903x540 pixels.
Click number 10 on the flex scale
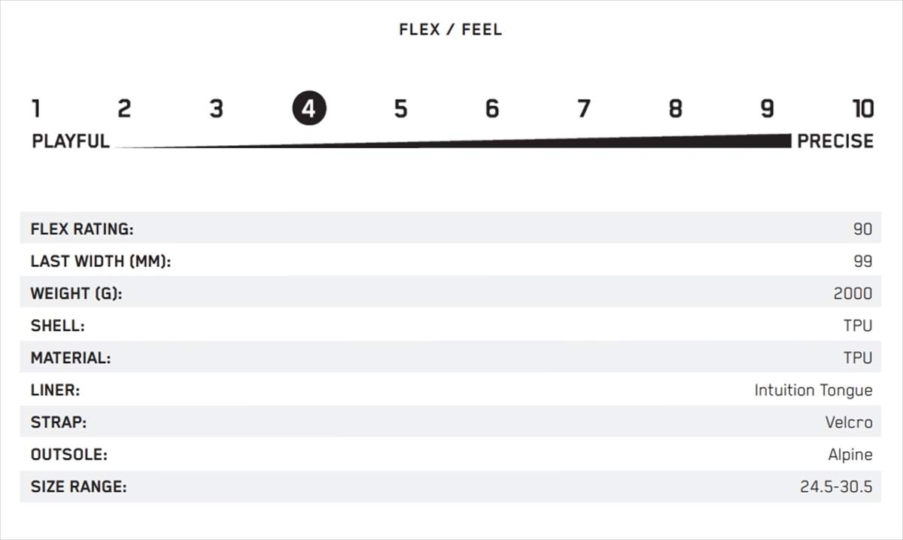[862, 109]
